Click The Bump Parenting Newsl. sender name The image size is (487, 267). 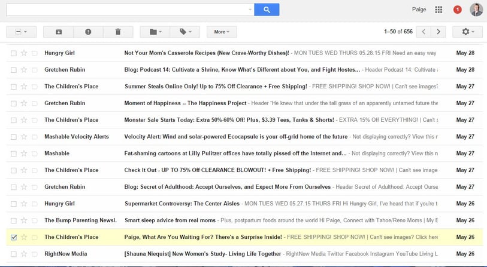point(80,220)
